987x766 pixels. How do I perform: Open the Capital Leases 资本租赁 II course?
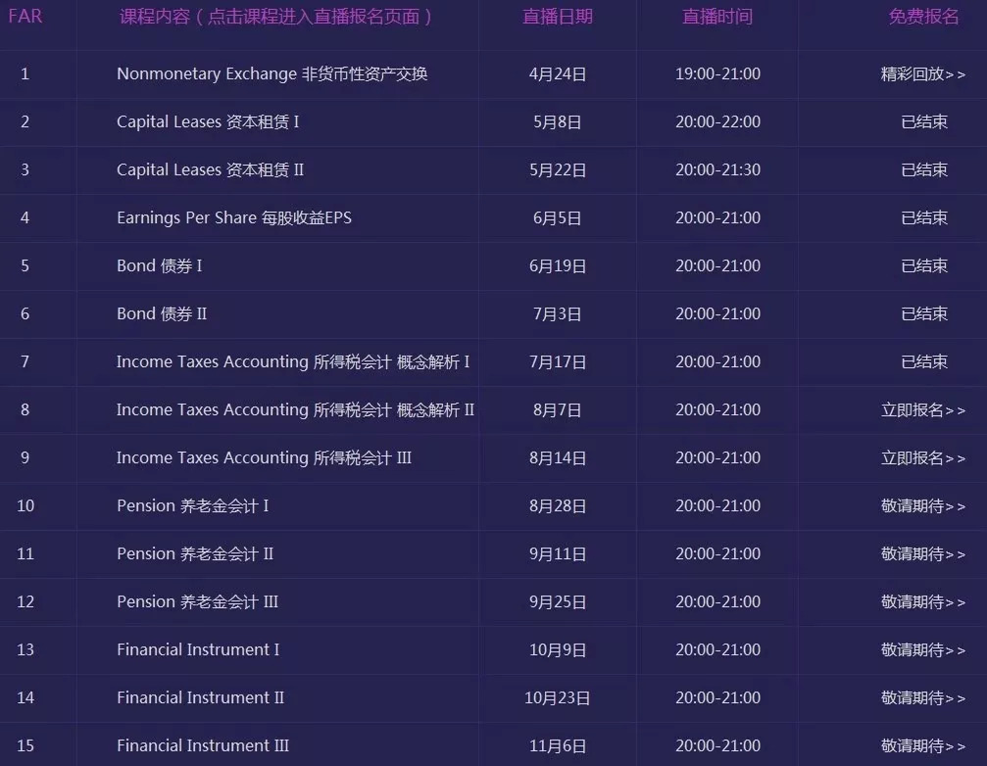point(213,169)
